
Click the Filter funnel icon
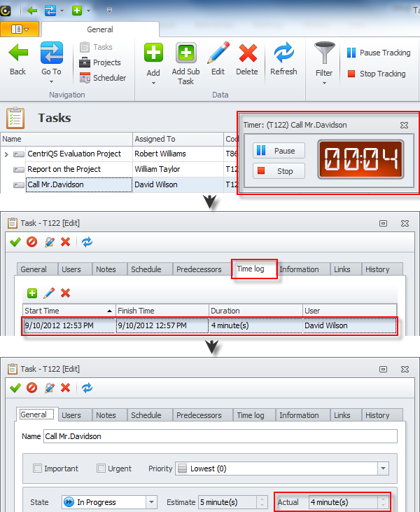click(324, 53)
